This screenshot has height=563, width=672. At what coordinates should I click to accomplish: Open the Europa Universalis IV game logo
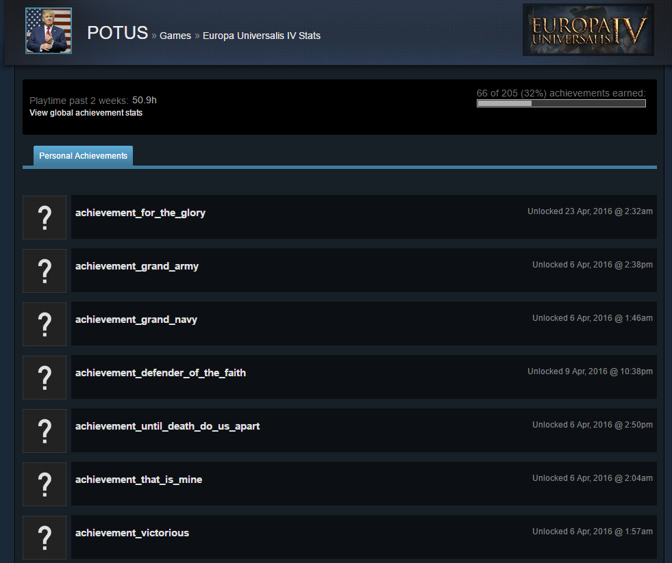pos(588,29)
